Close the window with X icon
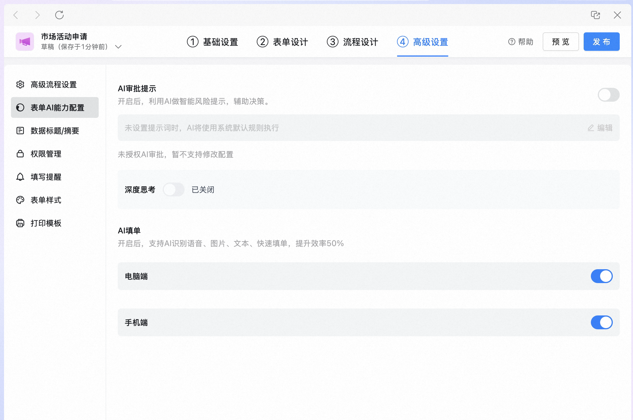The image size is (633, 420). 617,15
